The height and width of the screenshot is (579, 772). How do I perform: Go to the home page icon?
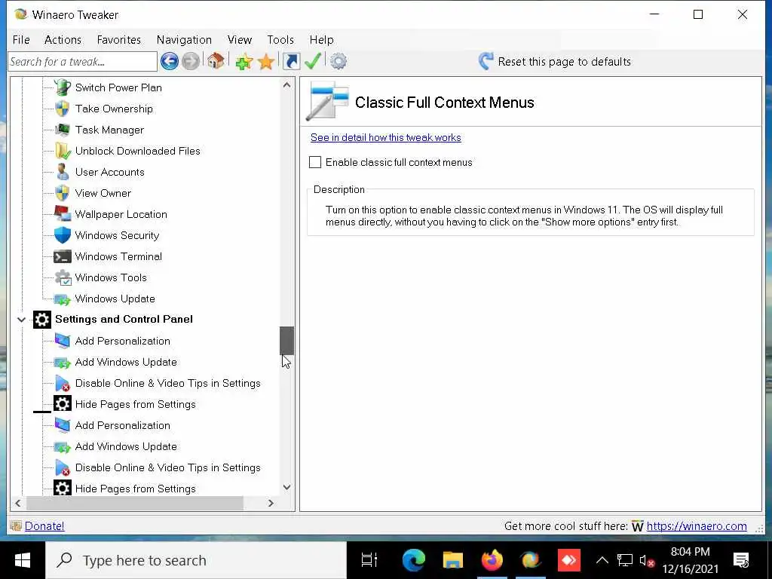[x=216, y=61]
